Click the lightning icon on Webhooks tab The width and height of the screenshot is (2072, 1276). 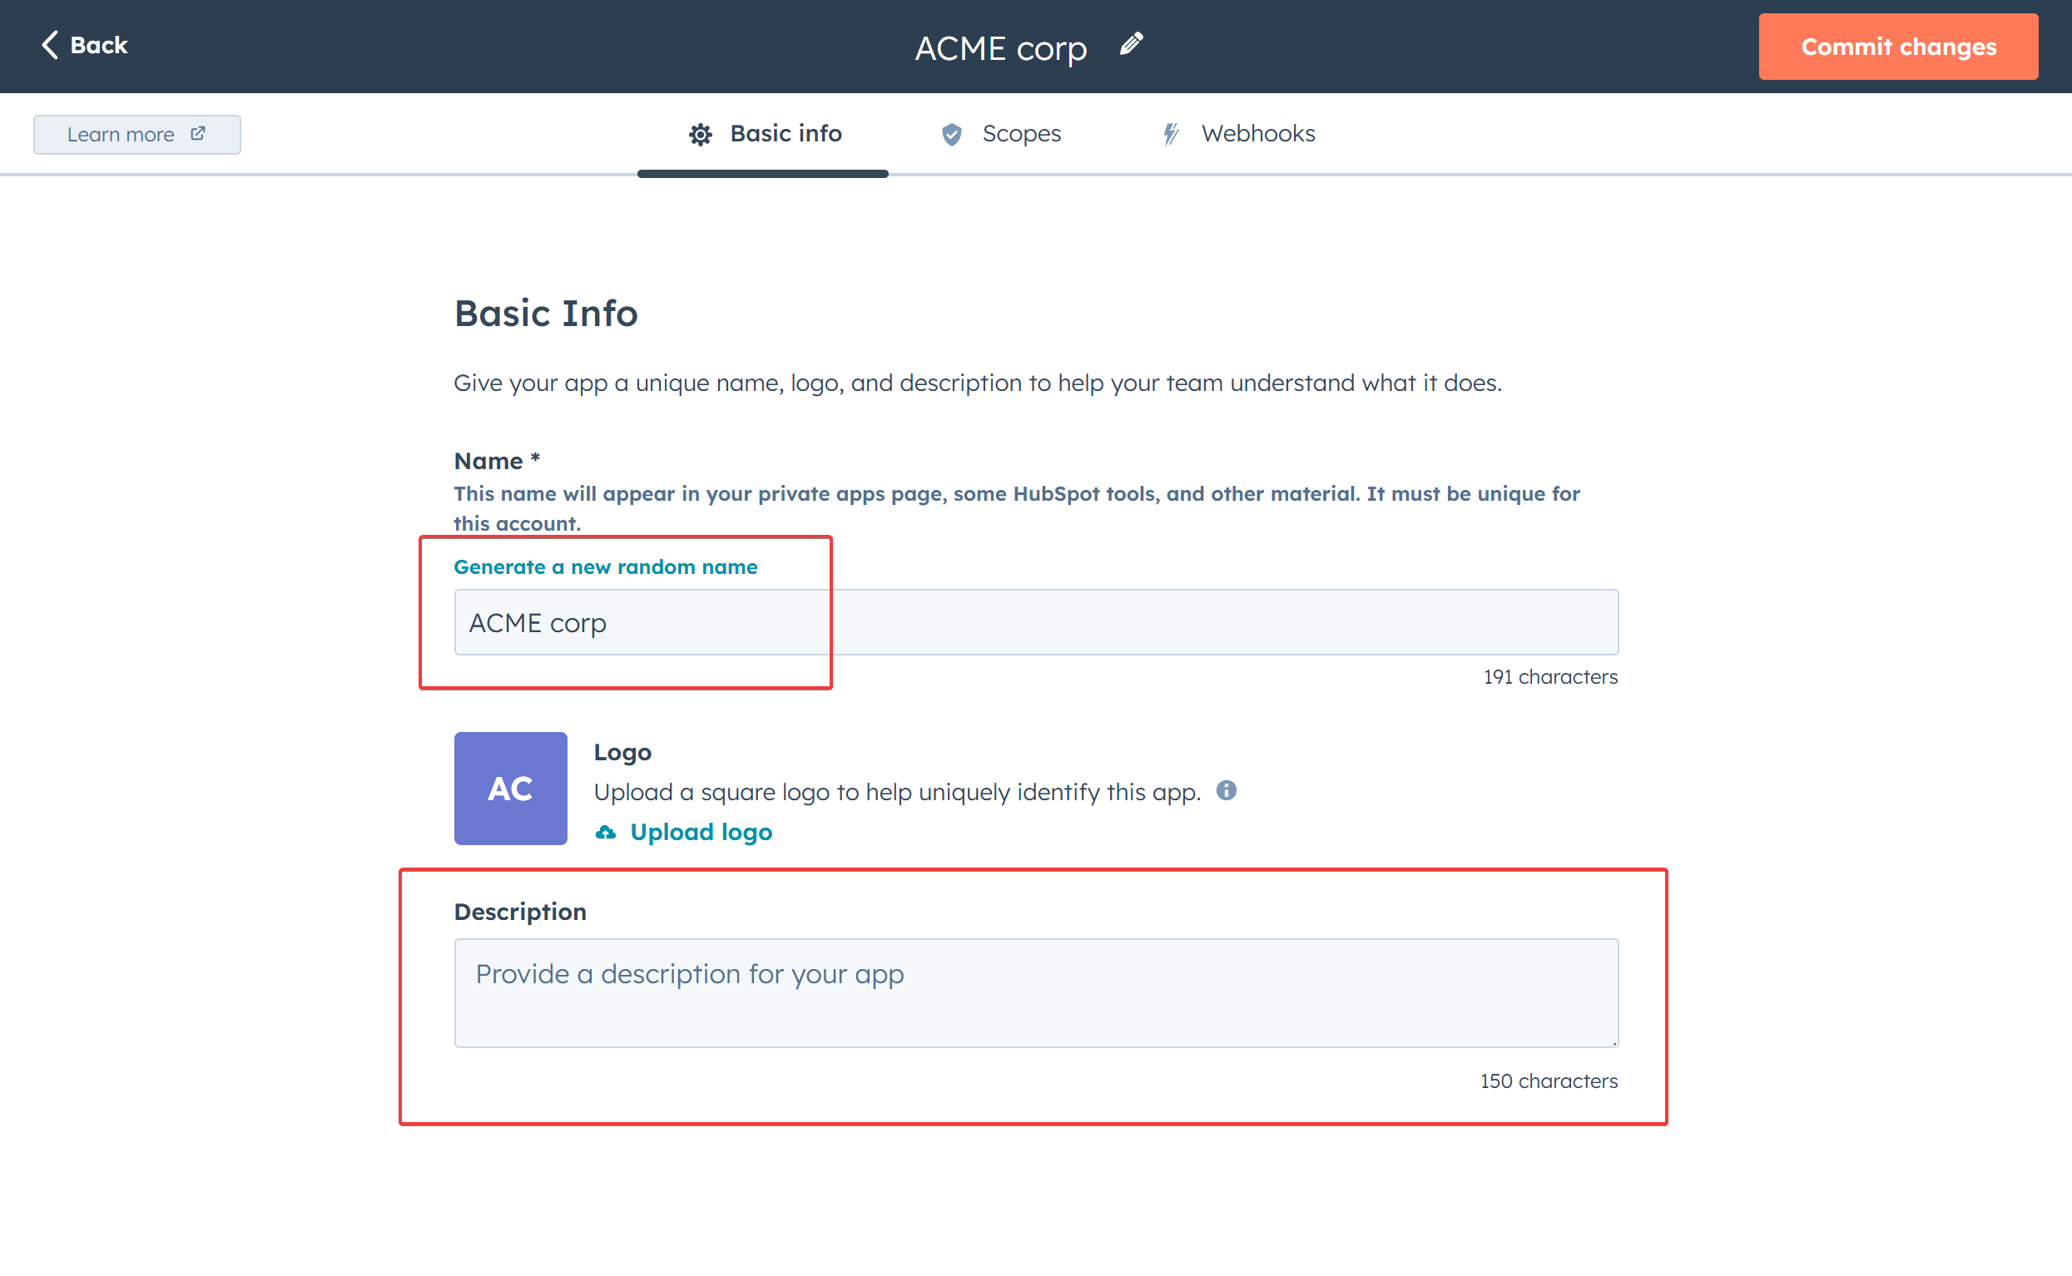pos(1171,134)
